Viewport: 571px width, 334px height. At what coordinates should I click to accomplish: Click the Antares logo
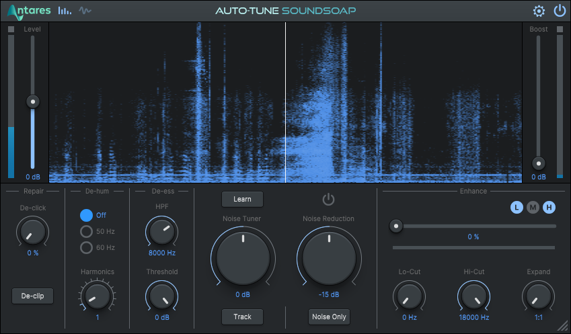tap(29, 11)
